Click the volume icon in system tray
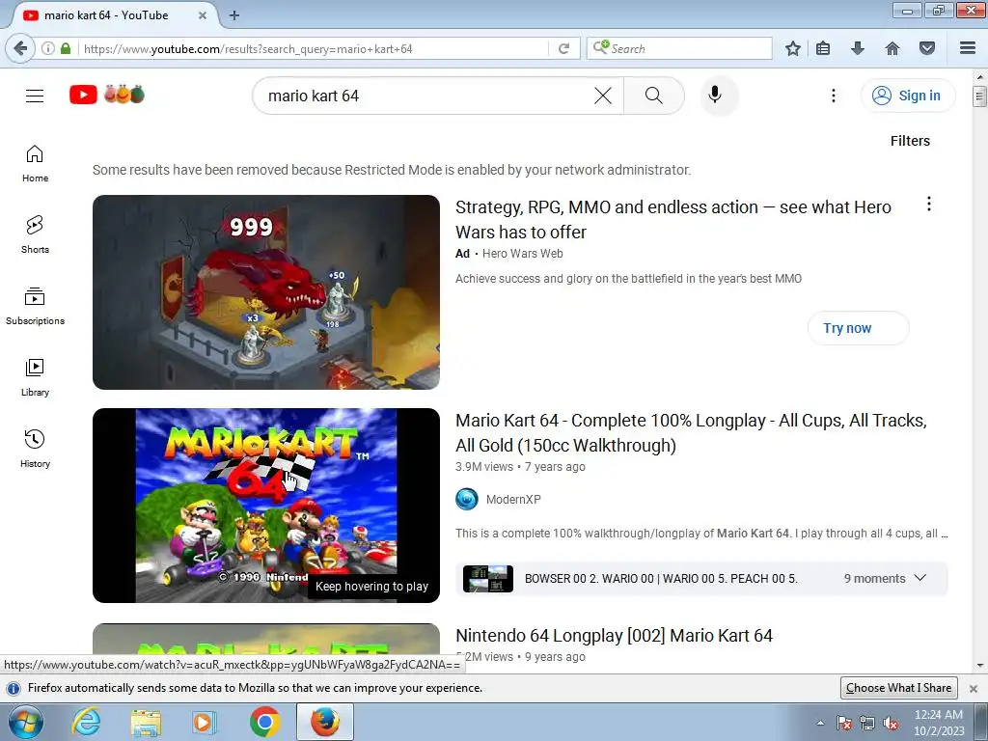The image size is (988, 741). point(891,724)
